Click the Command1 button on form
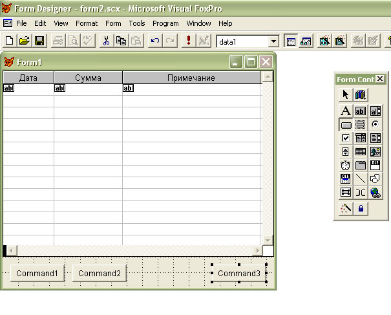The width and height of the screenshot is (391, 315). pos(37,274)
